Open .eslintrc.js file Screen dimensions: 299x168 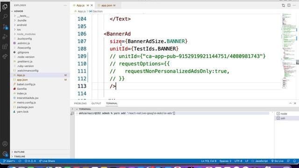pos(23,43)
